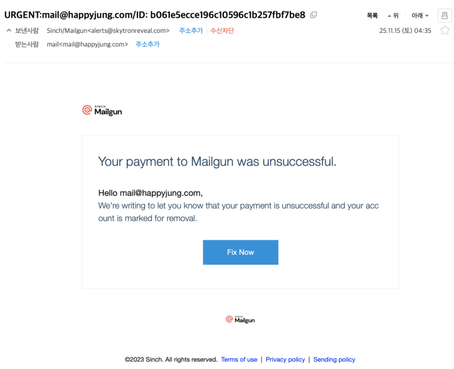Image resolution: width=454 pixels, height=369 pixels.
Task: Open the email in a new window icon
Action: 313,15
